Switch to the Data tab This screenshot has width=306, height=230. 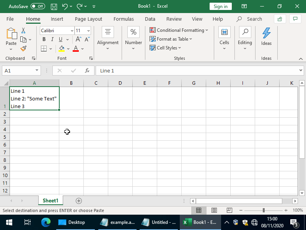pos(150,19)
